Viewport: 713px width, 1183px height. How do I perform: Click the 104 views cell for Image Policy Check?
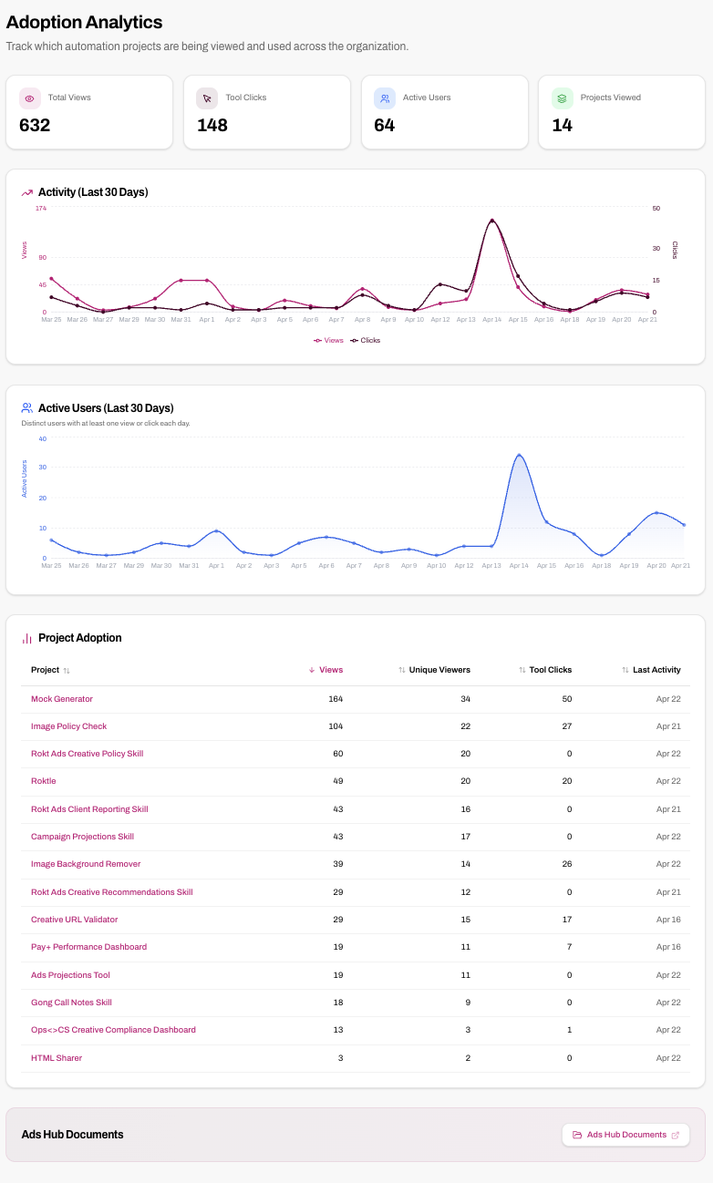336,726
